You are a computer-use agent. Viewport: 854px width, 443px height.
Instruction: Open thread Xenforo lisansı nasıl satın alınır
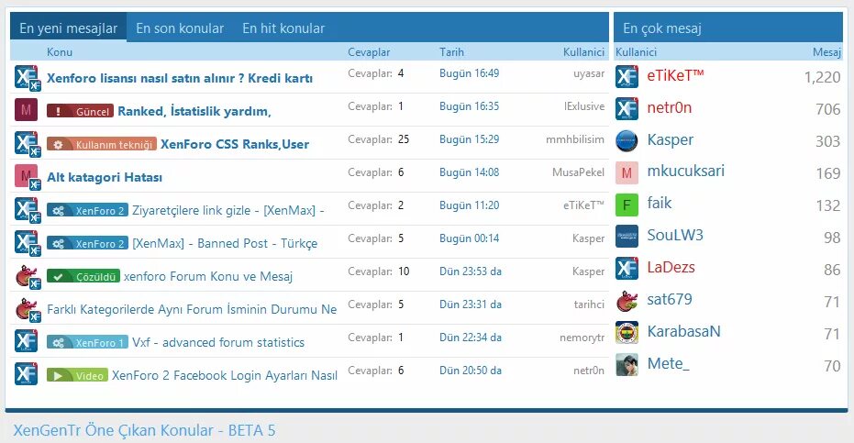click(180, 78)
